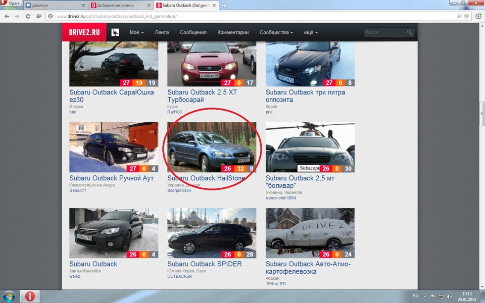Click the RU language indicator
Viewport: 485px width, 303px height.
click(x=416, y=296)
